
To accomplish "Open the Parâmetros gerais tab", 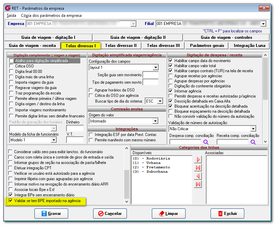I will [207, 46].
